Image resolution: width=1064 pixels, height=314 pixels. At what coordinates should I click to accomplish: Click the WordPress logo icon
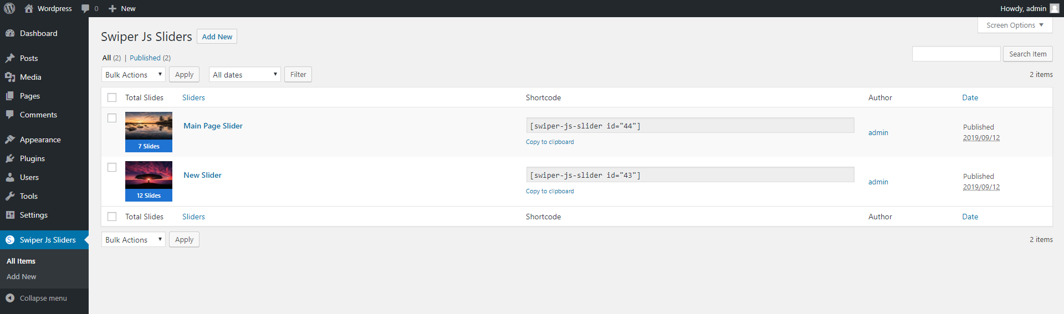click(9, 8)
